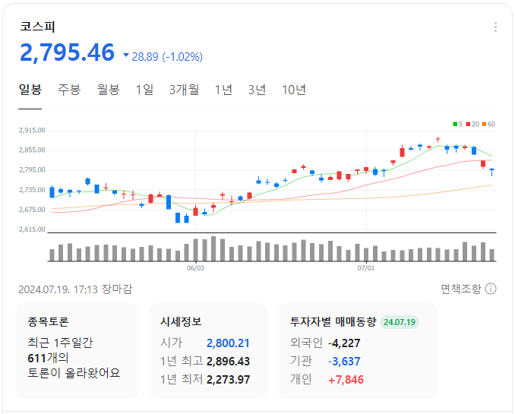Click the 1년 최저 value 2,273.97

(228, 380)
